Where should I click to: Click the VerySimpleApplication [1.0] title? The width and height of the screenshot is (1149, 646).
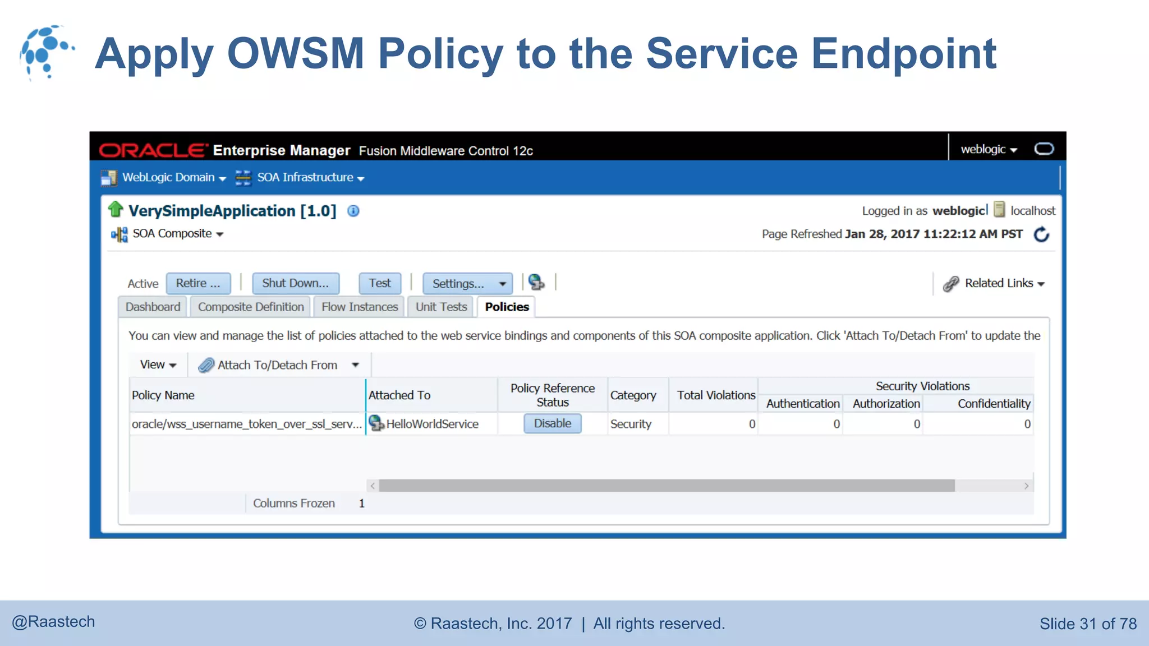(232, 211)
